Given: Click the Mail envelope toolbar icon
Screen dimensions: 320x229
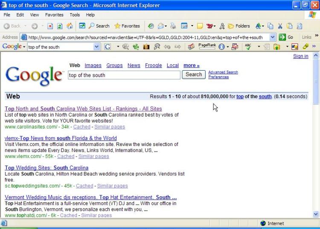Looking at the screenshot, I should (x=160, y=26).
